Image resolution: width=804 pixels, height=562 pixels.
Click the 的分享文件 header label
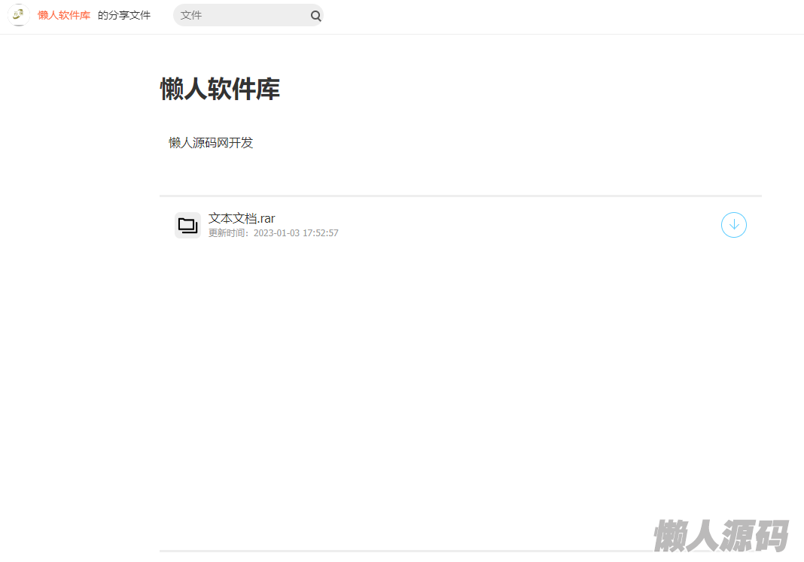tap(124, 15)
